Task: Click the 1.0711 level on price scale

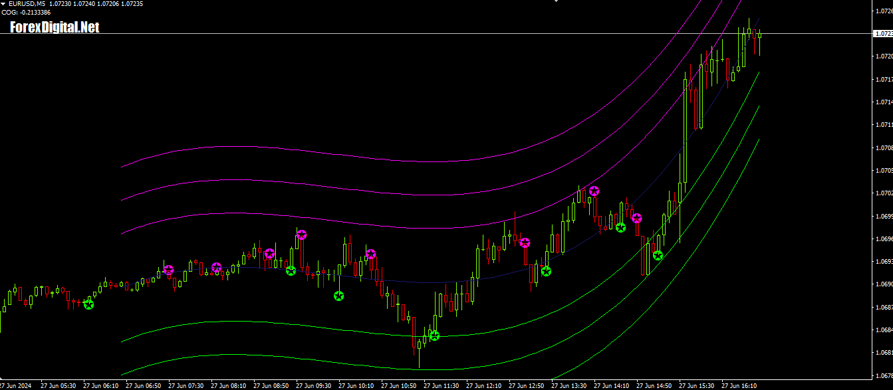Action: pos(882,125)
